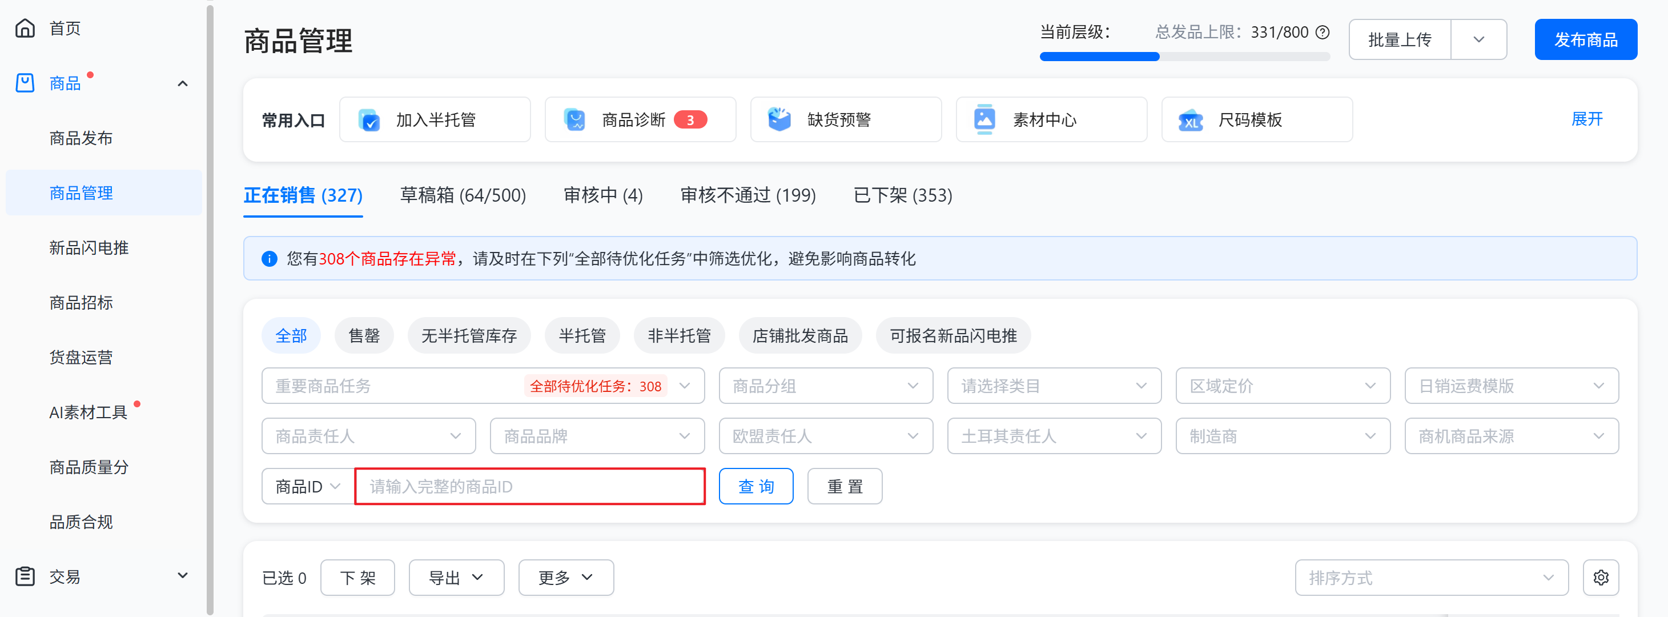
Task: Open 商品诊断 diagnosis icon
Action: pyautogui.click(x=574, y=120)
